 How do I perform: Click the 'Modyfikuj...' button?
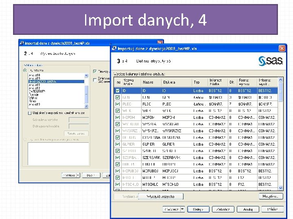point(271,196)
